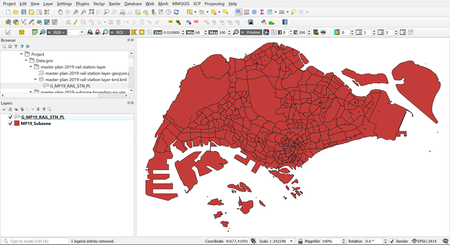
Task: Open the RGB band set dropdown
Action: click(x=82, y=32)
